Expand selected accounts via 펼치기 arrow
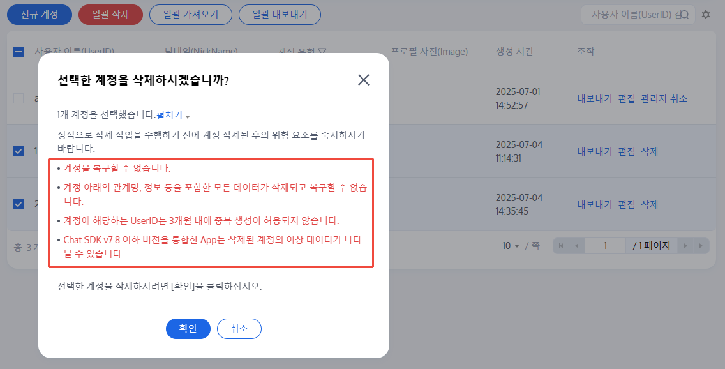 [x=188, y=116]
